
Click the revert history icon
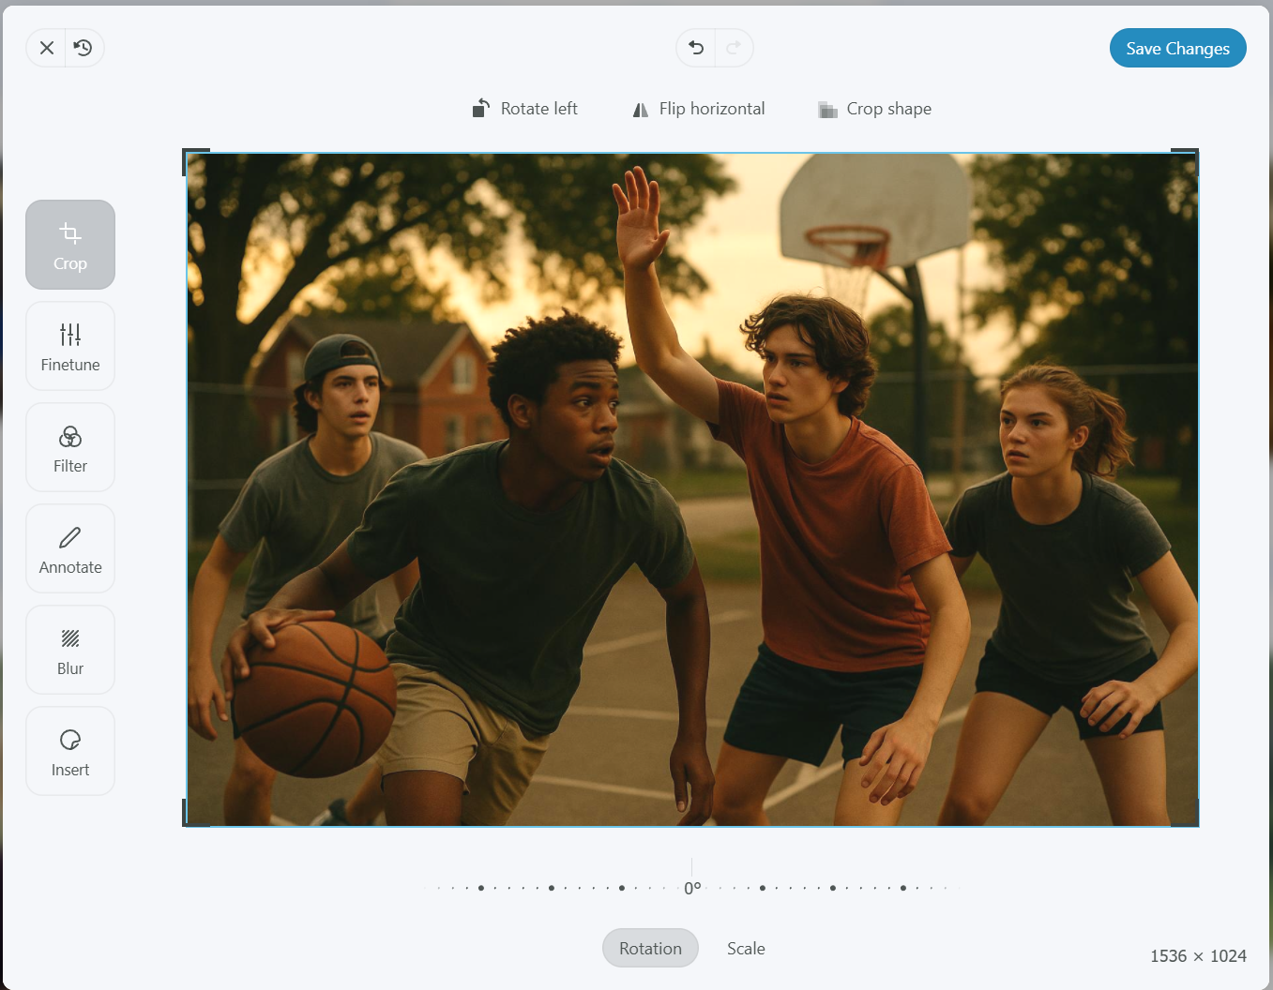click(83, 48)
